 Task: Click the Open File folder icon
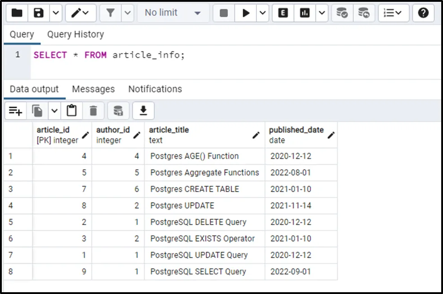point(17,13)
